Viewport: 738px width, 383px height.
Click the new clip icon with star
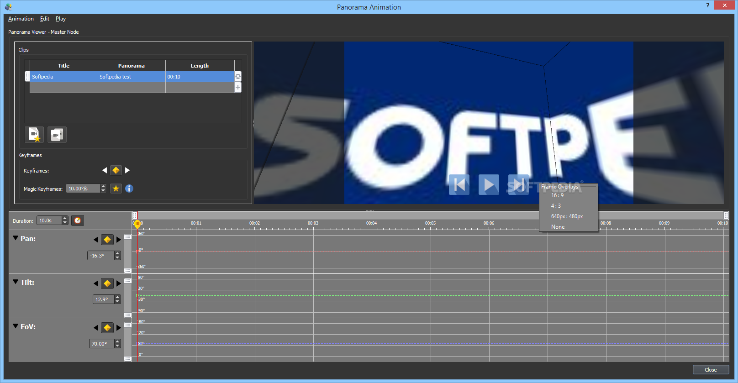click(x=34, y=135)
